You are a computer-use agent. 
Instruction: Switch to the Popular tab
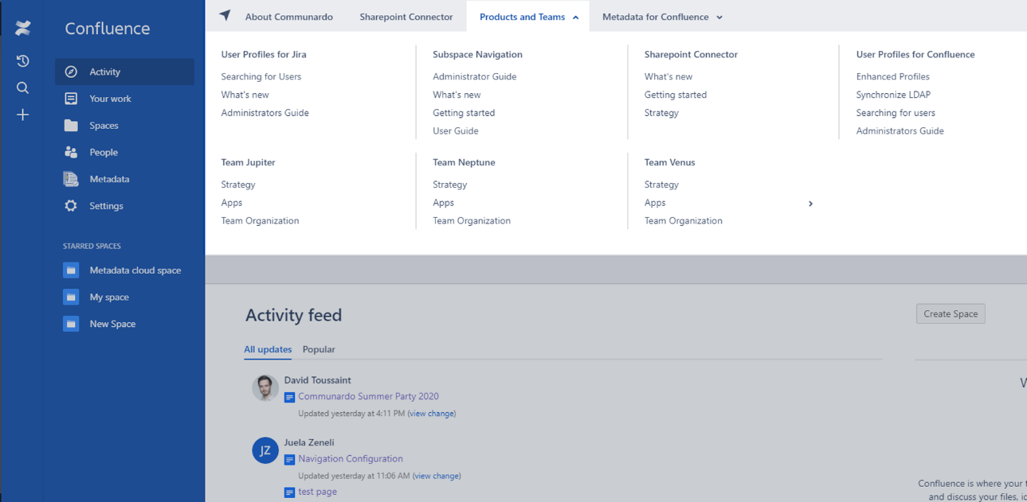tap(319, 349)
